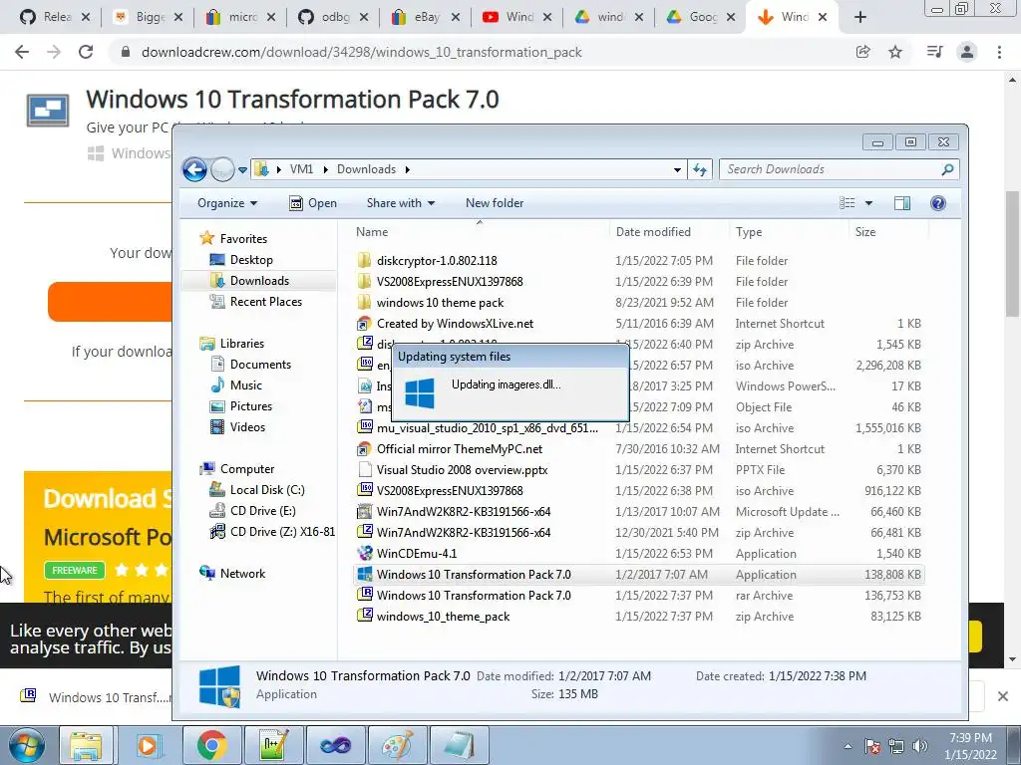Select Network in navigation pane
This screenshot has height=765, width=1021.
[241, 573]
